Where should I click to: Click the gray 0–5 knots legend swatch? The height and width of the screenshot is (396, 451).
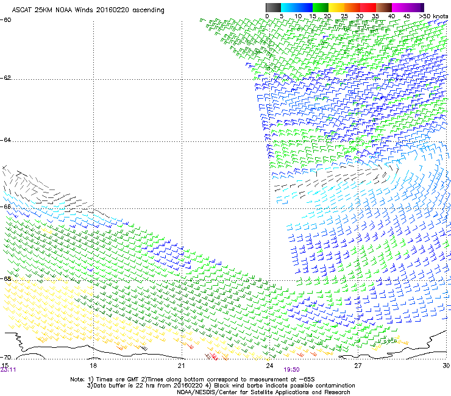click(x=273, y=7)
